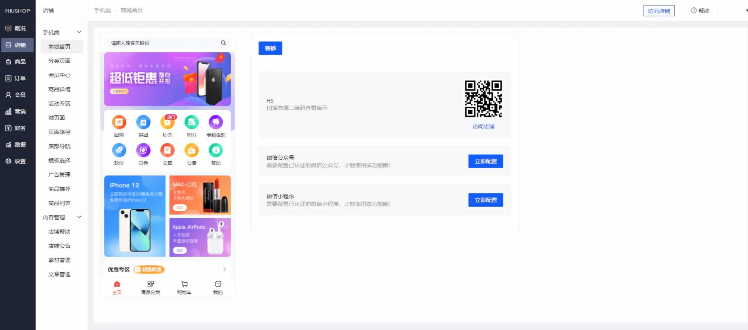The height and width of the screenshot is (330, 748).
Task: Click the search magnifier icon
Action: 223,43
